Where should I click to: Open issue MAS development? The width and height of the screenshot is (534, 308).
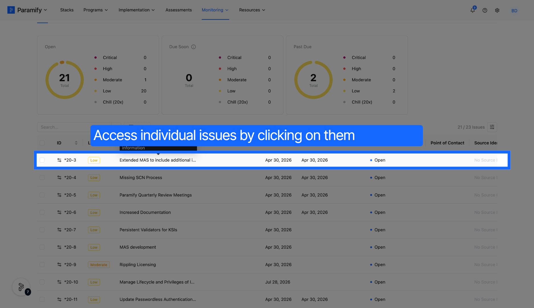[x=138, y=247]
